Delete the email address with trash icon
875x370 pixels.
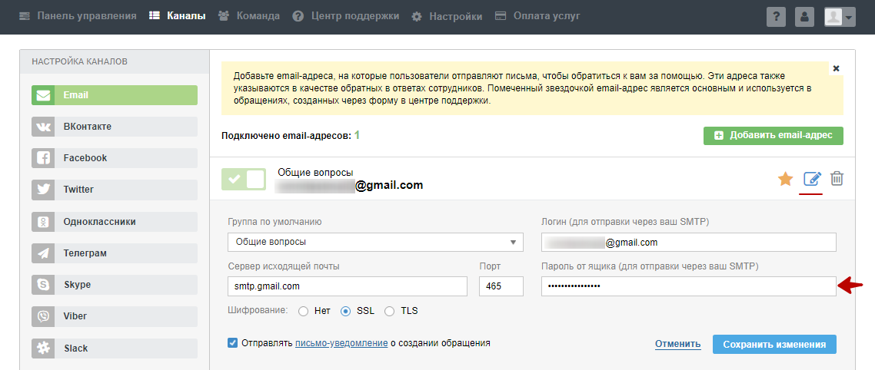coord(837,179)
